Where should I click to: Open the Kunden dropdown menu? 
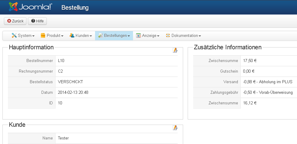click(x=81, y=36)
